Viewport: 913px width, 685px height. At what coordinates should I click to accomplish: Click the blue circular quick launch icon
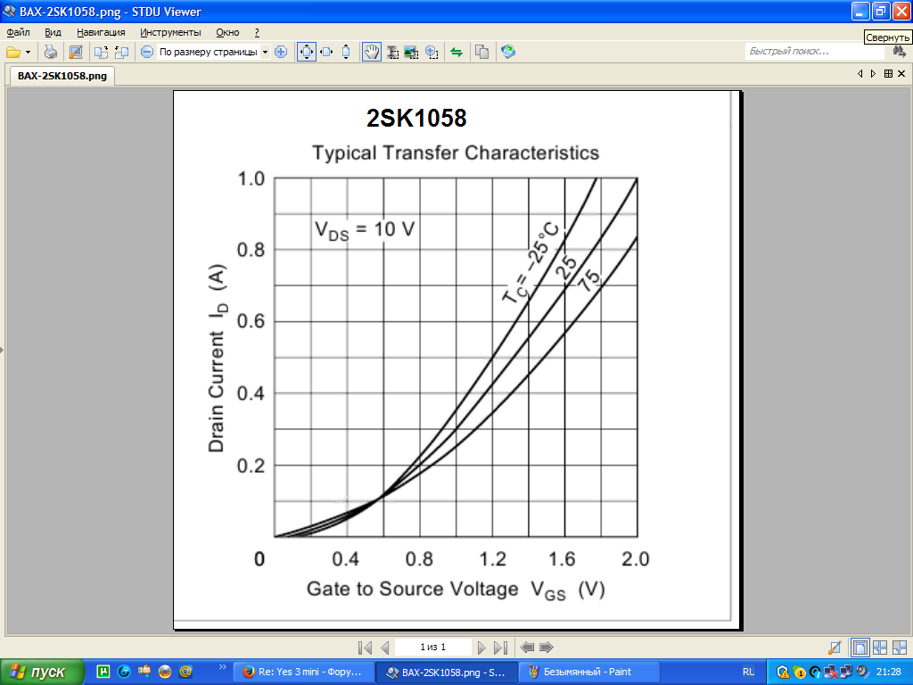pos(124,672)
